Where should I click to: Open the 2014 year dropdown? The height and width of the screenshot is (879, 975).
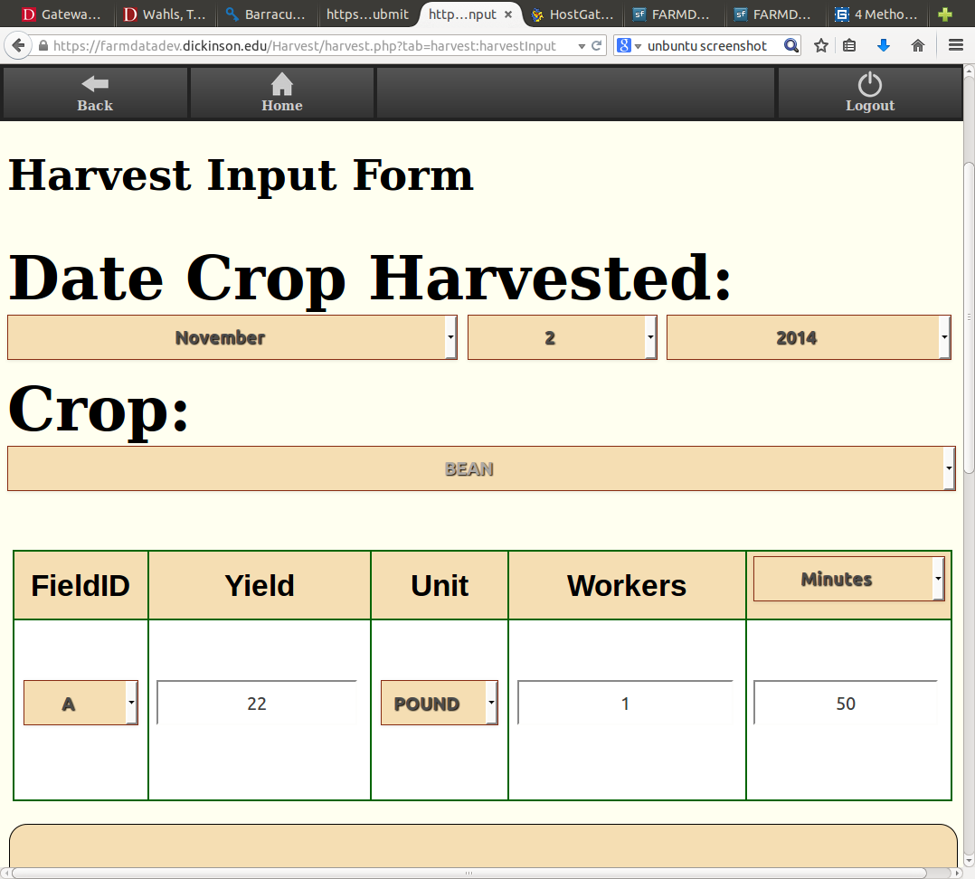coord(808,336)
